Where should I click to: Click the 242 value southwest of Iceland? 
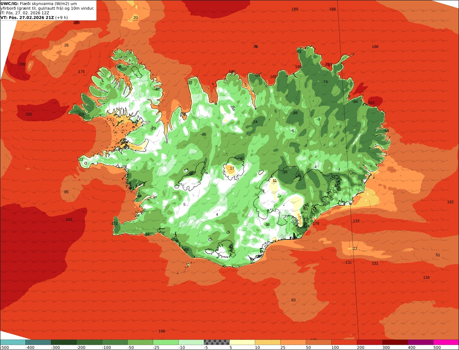(69, 220)
